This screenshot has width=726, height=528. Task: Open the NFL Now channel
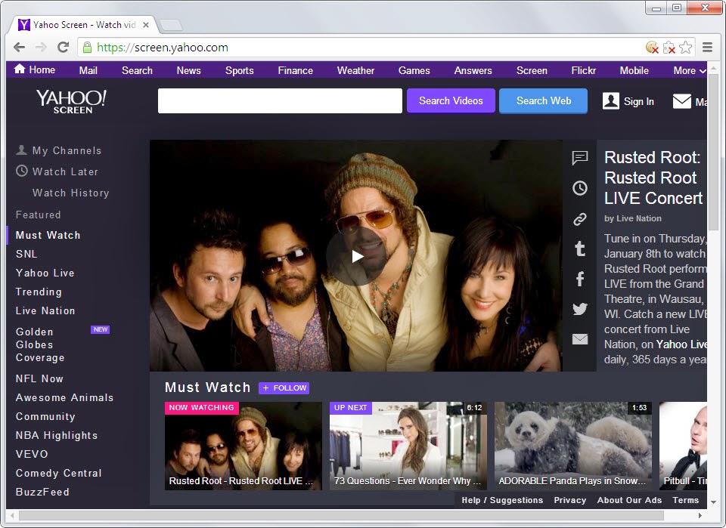click(39, 378)
